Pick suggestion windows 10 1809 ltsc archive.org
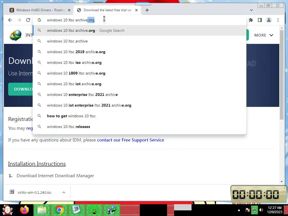The image size is (288, 216). click(x=139, y=73)
